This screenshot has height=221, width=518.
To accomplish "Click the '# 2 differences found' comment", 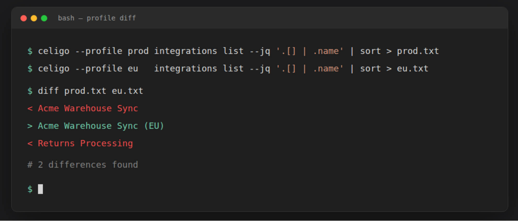I will point(83,165).
